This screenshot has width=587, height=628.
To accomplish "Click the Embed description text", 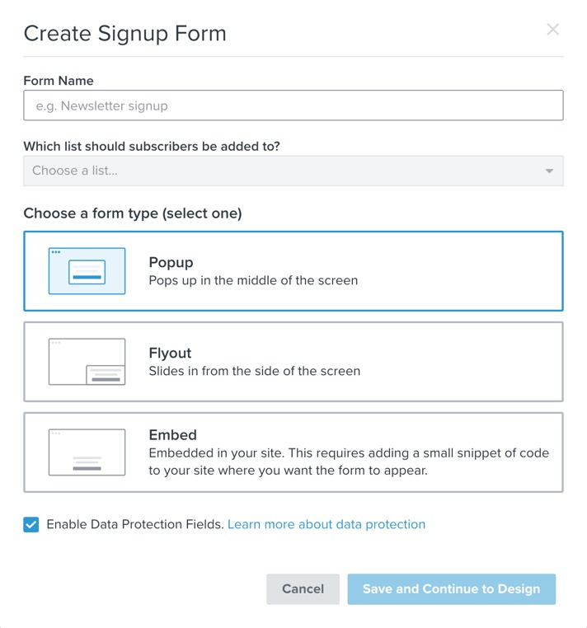I will pos(348,462).
